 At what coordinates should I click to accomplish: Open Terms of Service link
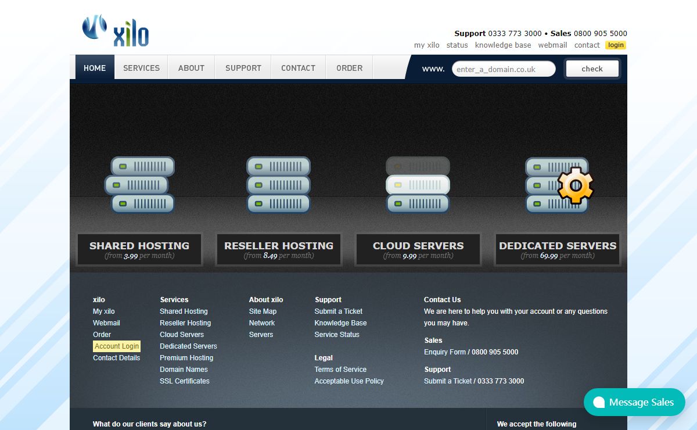340,370
